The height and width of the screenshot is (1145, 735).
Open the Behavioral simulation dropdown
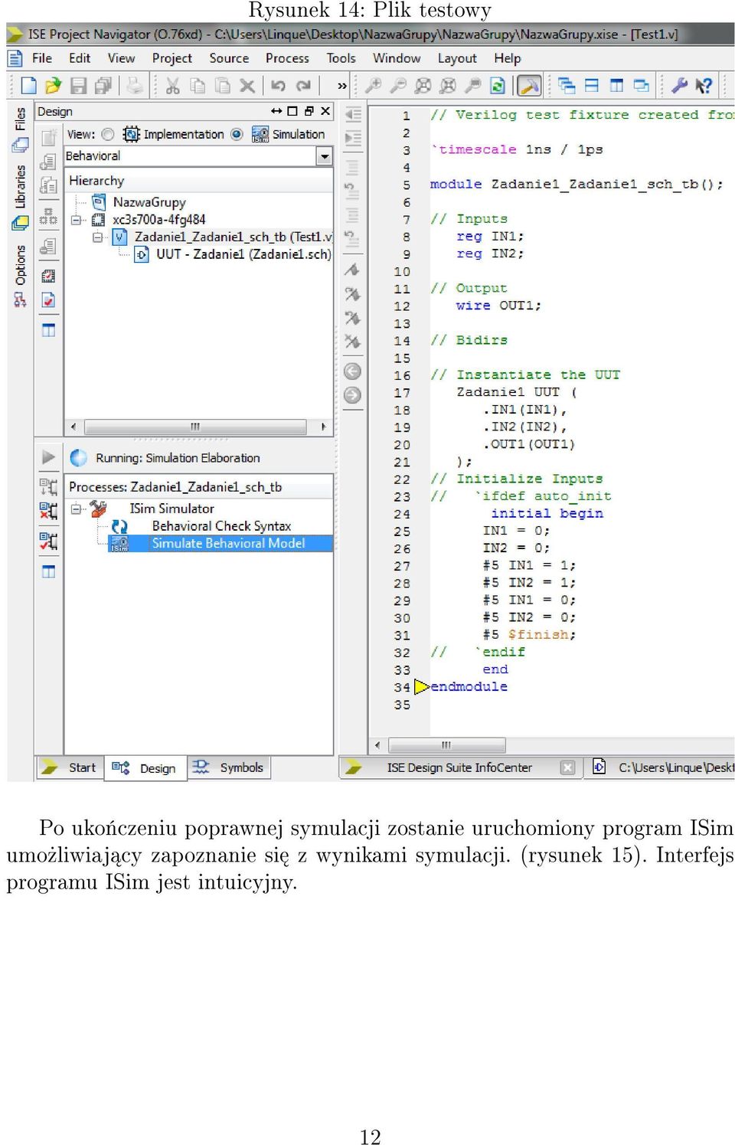(325, 156)
